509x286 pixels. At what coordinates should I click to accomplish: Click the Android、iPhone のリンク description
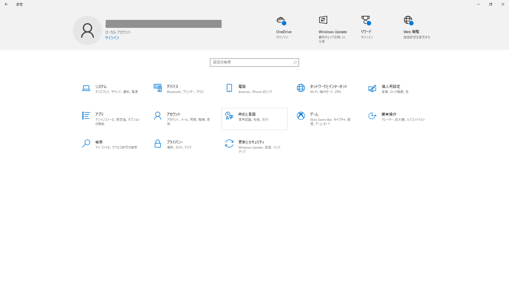click(x=255, y=92)
